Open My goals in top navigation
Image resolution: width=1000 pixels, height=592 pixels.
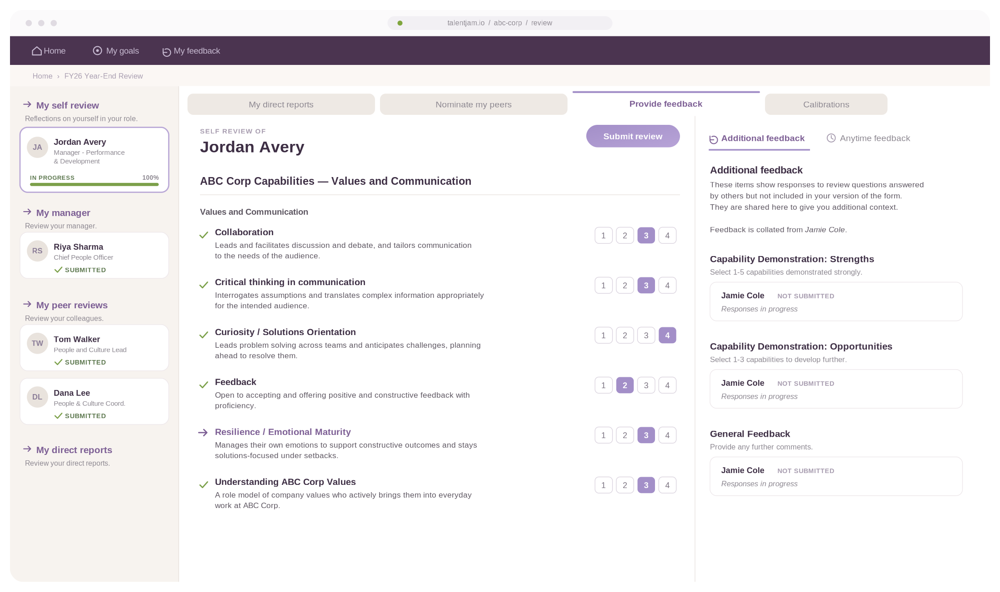tap(116, 51)
